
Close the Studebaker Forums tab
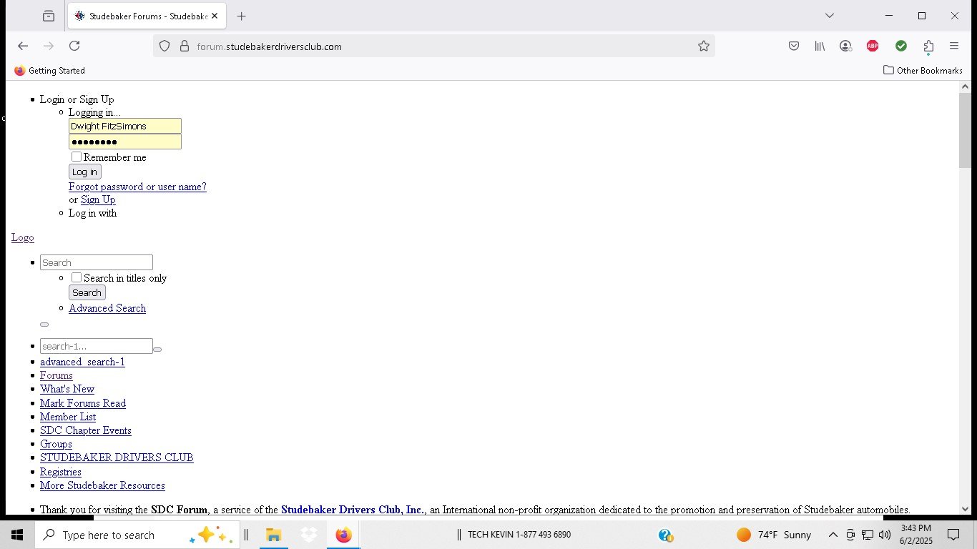(x=215, y=16)
